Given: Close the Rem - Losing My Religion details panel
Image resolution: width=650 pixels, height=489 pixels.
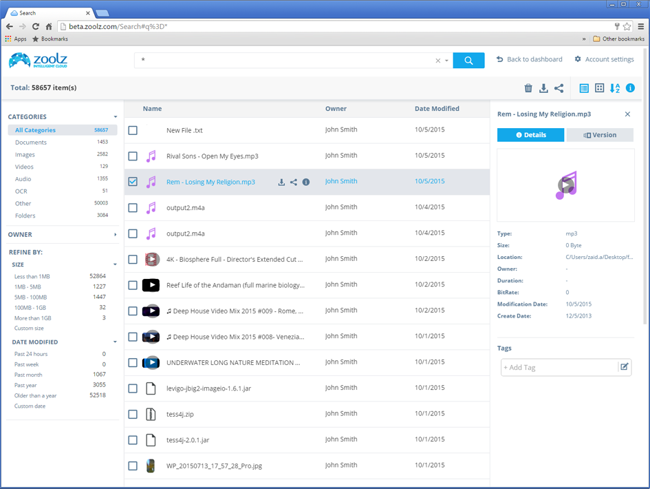Looking at the screenshot, I should pos(627,114).
